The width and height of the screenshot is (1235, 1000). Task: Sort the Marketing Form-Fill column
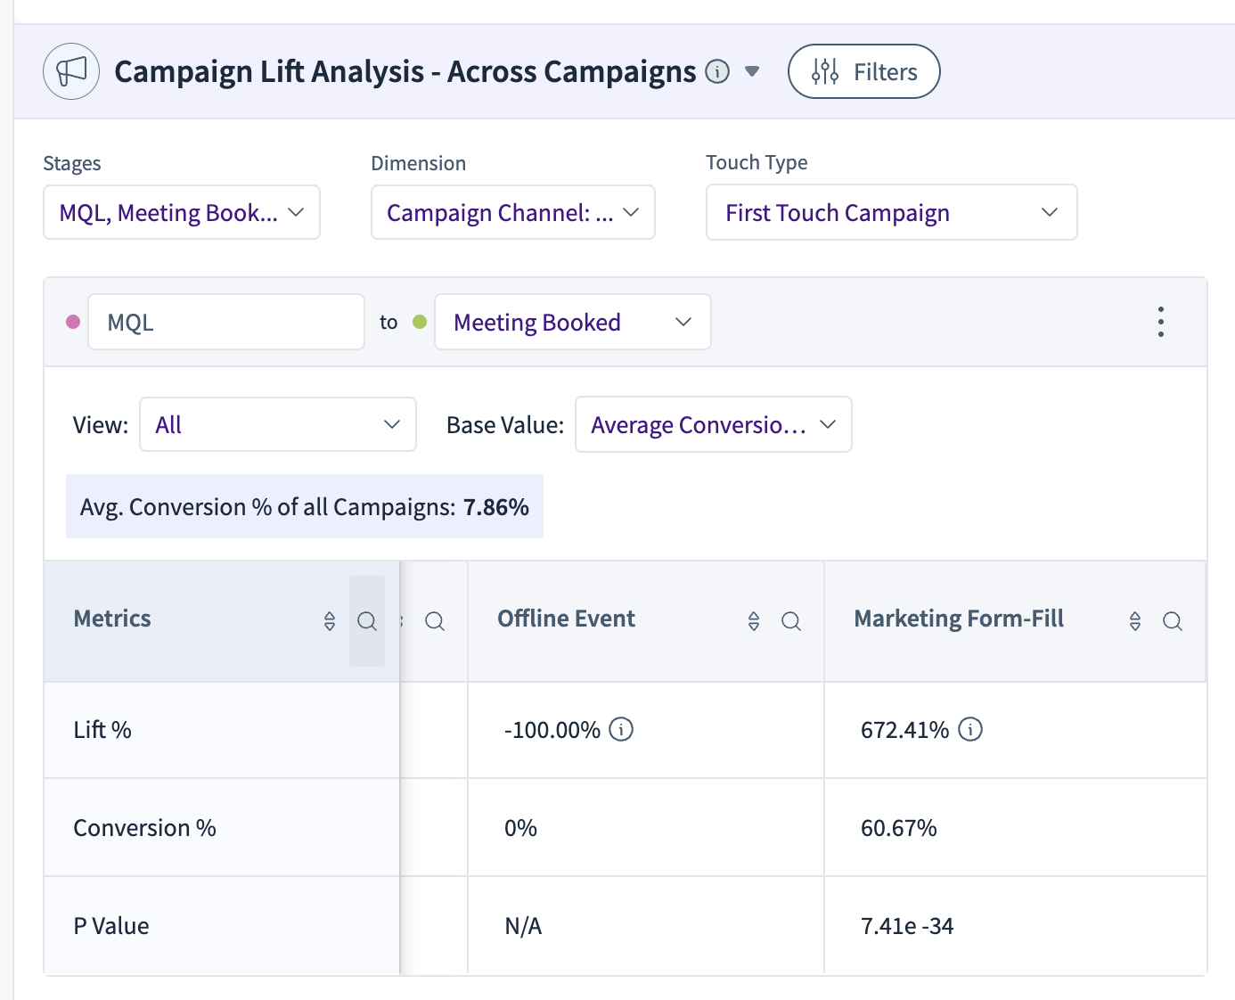[1135, 621]
